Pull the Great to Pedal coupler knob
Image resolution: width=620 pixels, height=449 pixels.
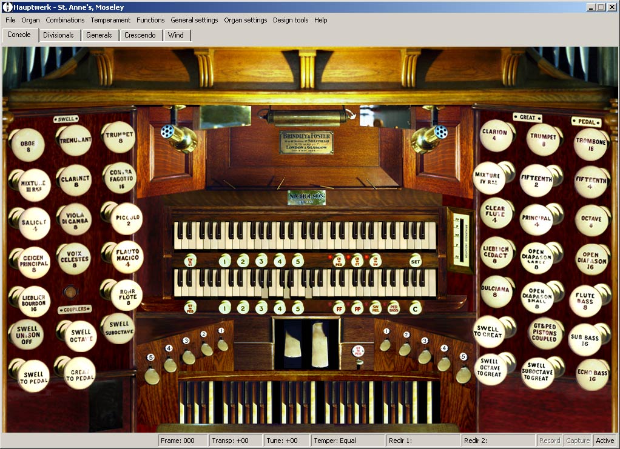point(80,373)
